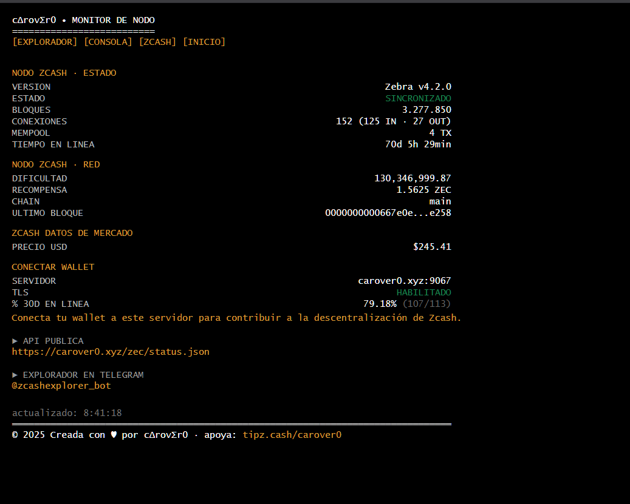Collapse the API PUBLICA section triangle
This screenshot has height=504, width=630.
click(x=15, y=341)
